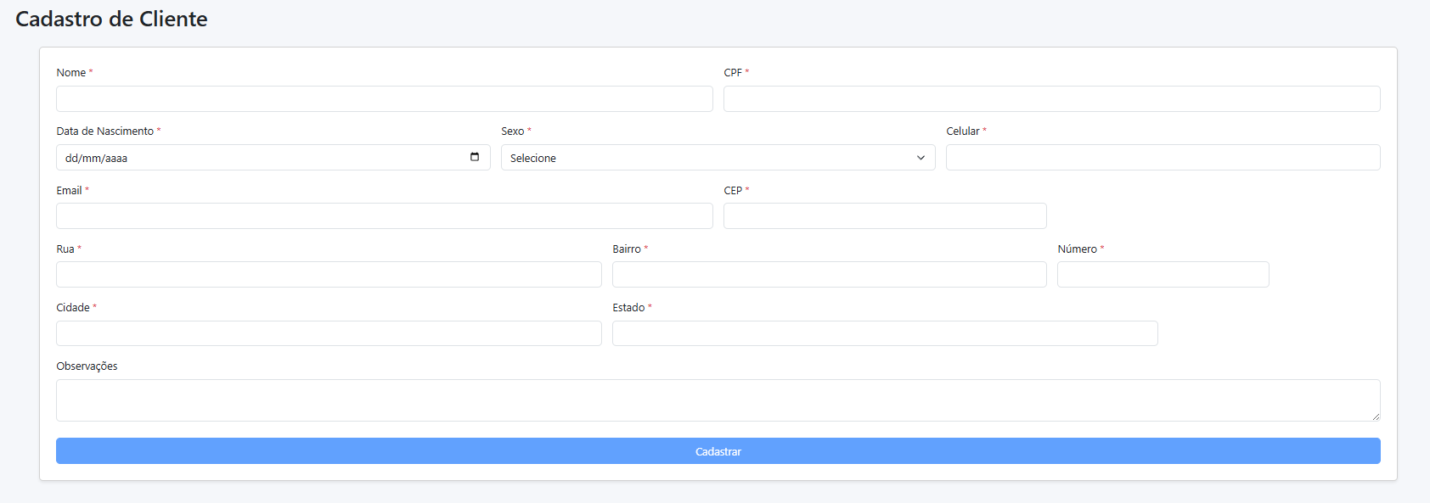Click the Nome input field
Image resolution: width=1430 pixels, height=503 pixels.
click(384, 99)
